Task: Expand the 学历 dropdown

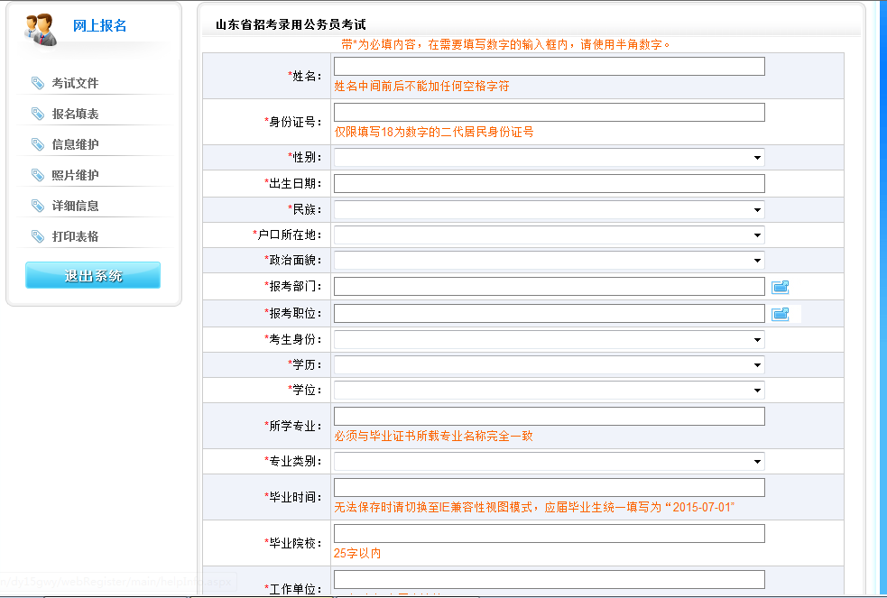Action: pos(756,364)
